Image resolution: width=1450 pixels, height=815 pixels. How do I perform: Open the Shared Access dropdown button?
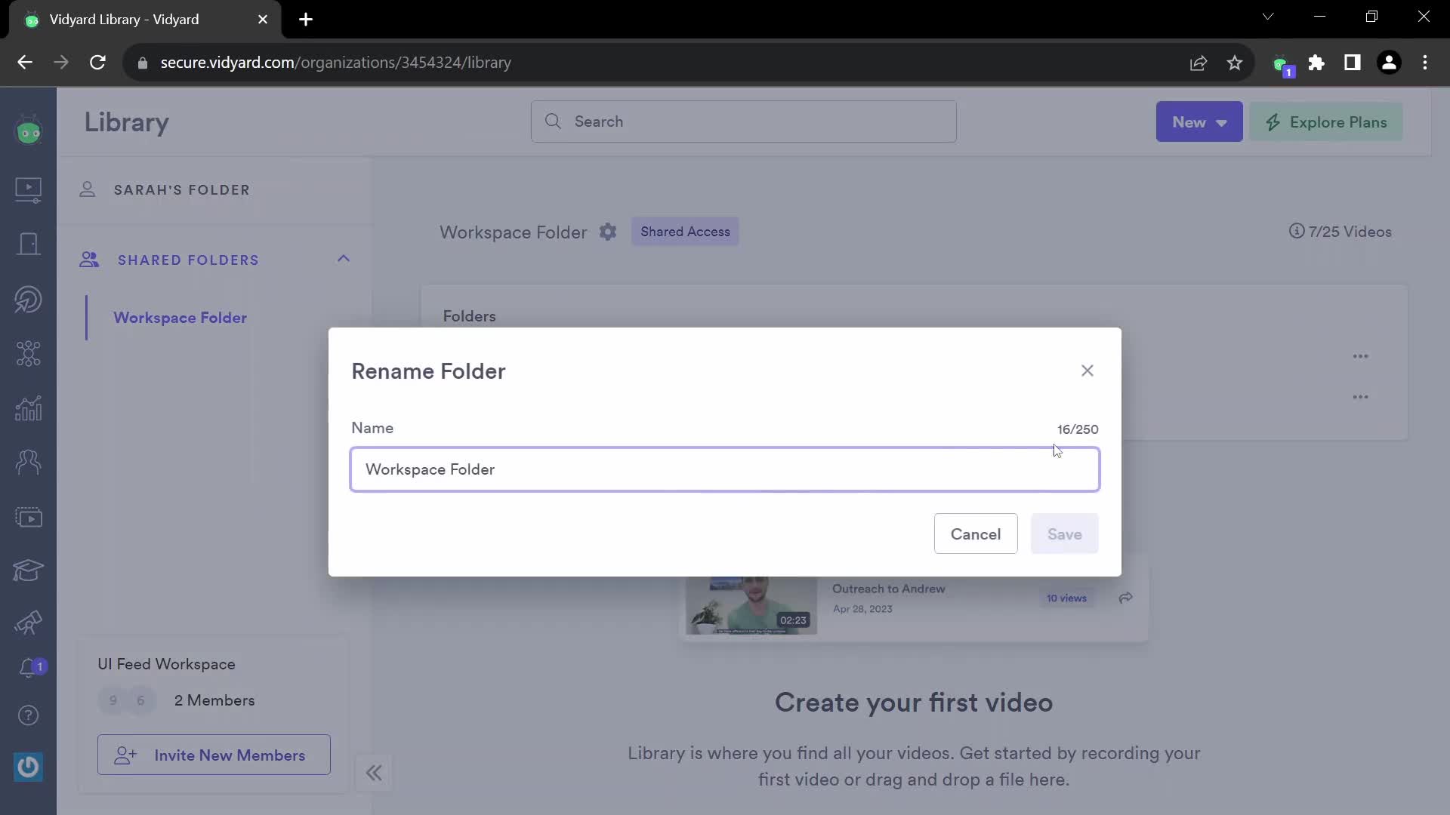[685, 231]
